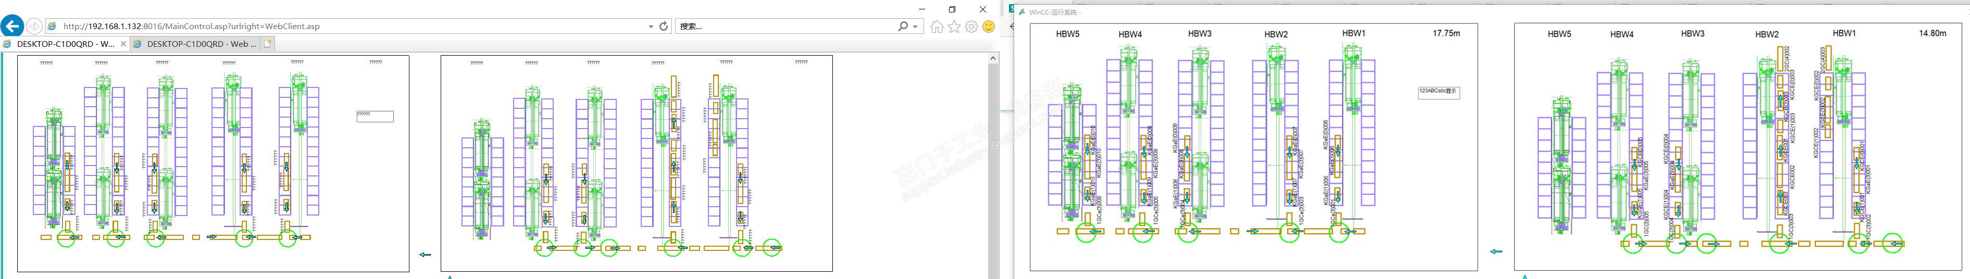Click the ?????? text box in first IE panel
The height and width of the screenshot is (279, 1970).
375,116
